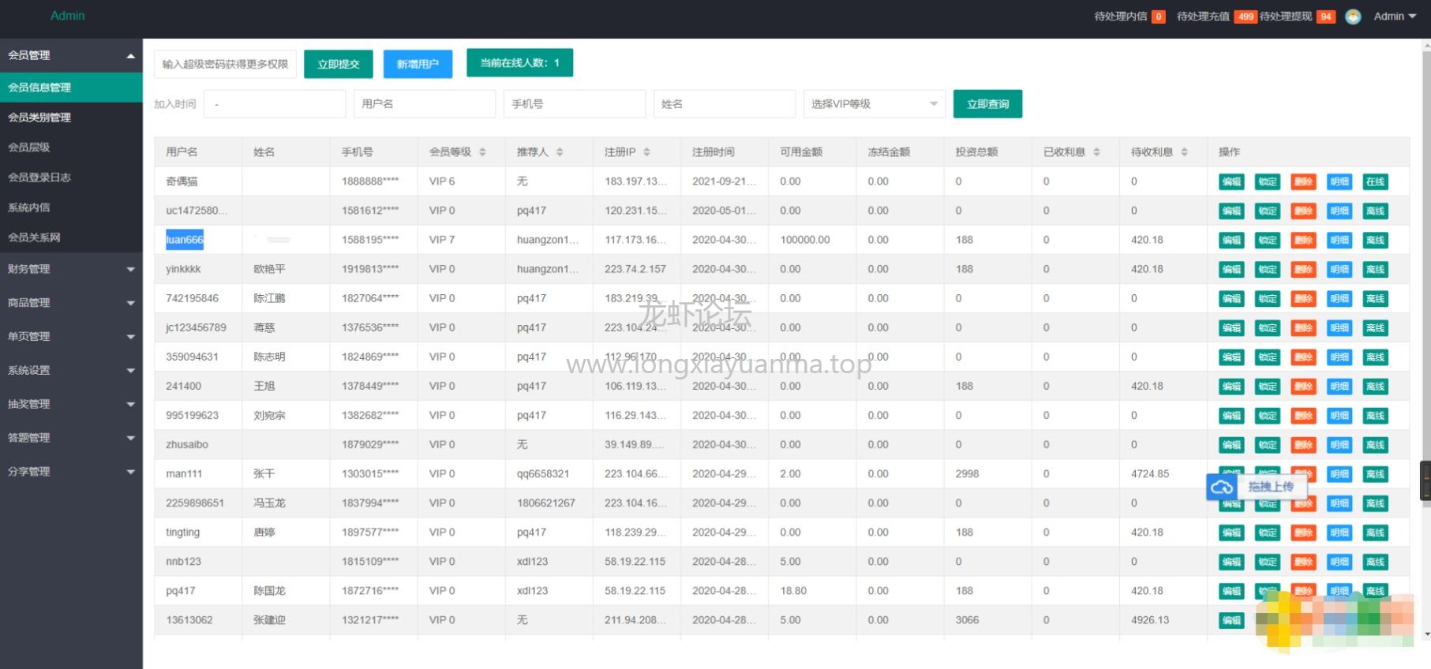The width and height of the screenshot is (1431, 669).
Task: Click 明细 for user man111
Action: point(1339,474)
